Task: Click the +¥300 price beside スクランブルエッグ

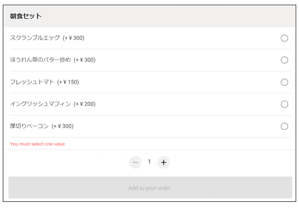Action: pos(74,38)
